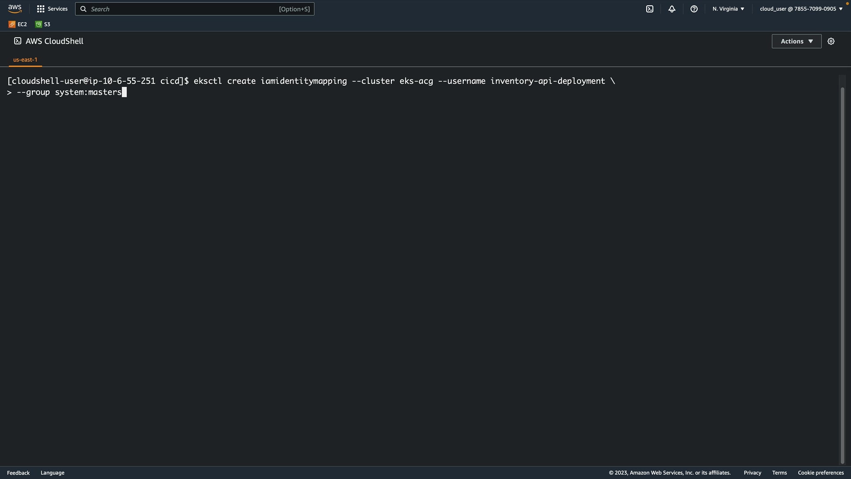Open the Language selector in the footer

52,473
